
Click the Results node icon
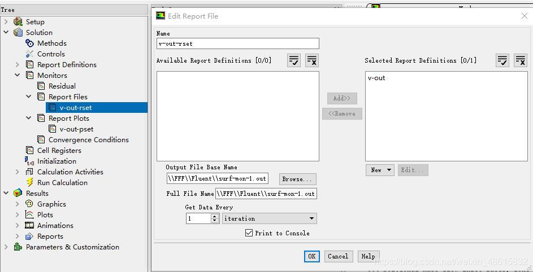[18, 193]
